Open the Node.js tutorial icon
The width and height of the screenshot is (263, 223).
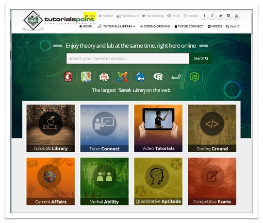[x=194, y=77]
